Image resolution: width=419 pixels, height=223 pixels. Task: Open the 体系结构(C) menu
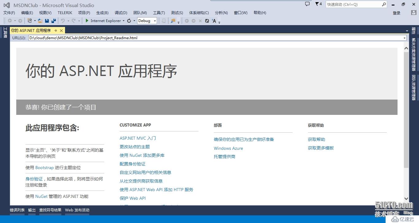coord(199,13)
